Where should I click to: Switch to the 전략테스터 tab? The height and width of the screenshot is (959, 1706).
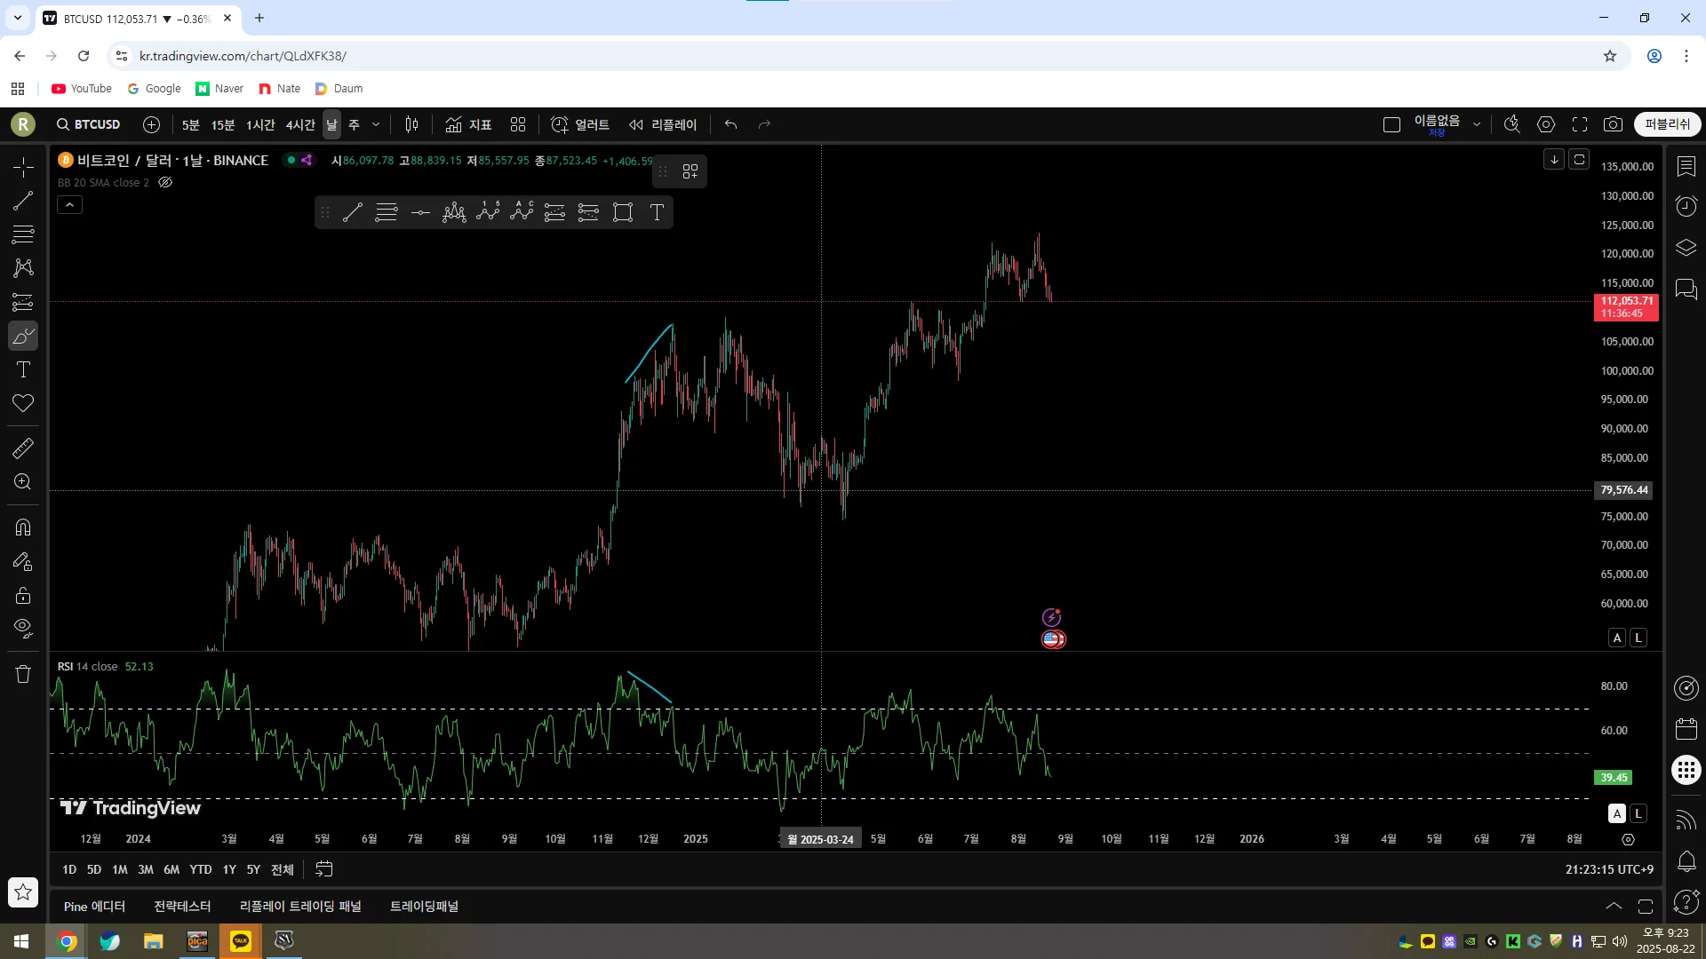[x=182, y=907]
